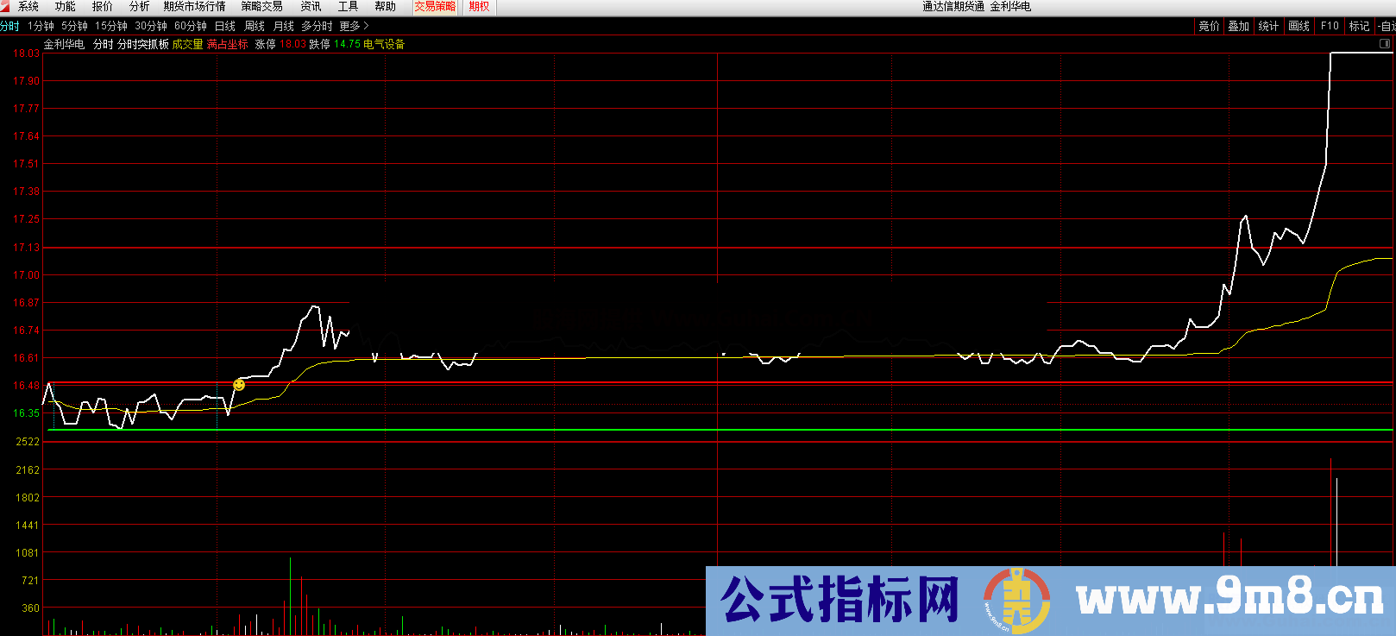
Task: Switch to the 月线 monthly chart tab
Action: [284, 27]
